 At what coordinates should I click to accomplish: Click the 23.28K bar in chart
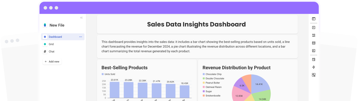pyautogui.click(x=129, y=90)
